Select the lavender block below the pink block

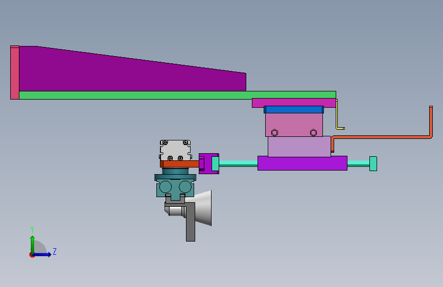(299, 147)
